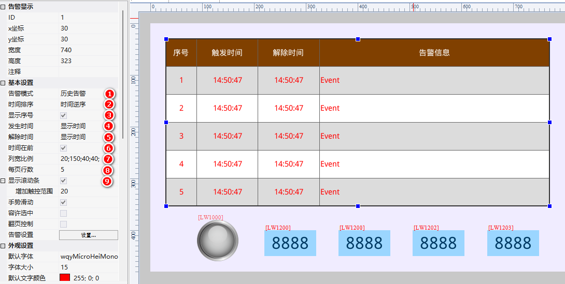Enable the 容许选中 checkbox

[64, 213]
